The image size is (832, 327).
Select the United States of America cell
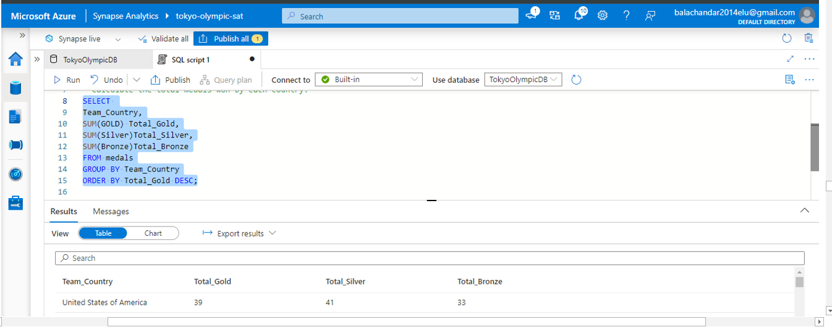click(x=104, y=302)
